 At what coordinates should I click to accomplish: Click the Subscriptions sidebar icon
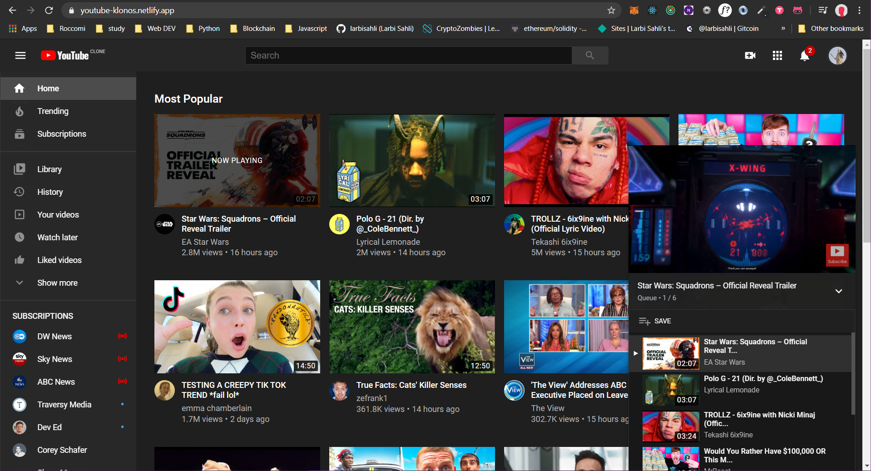point(19,134)
